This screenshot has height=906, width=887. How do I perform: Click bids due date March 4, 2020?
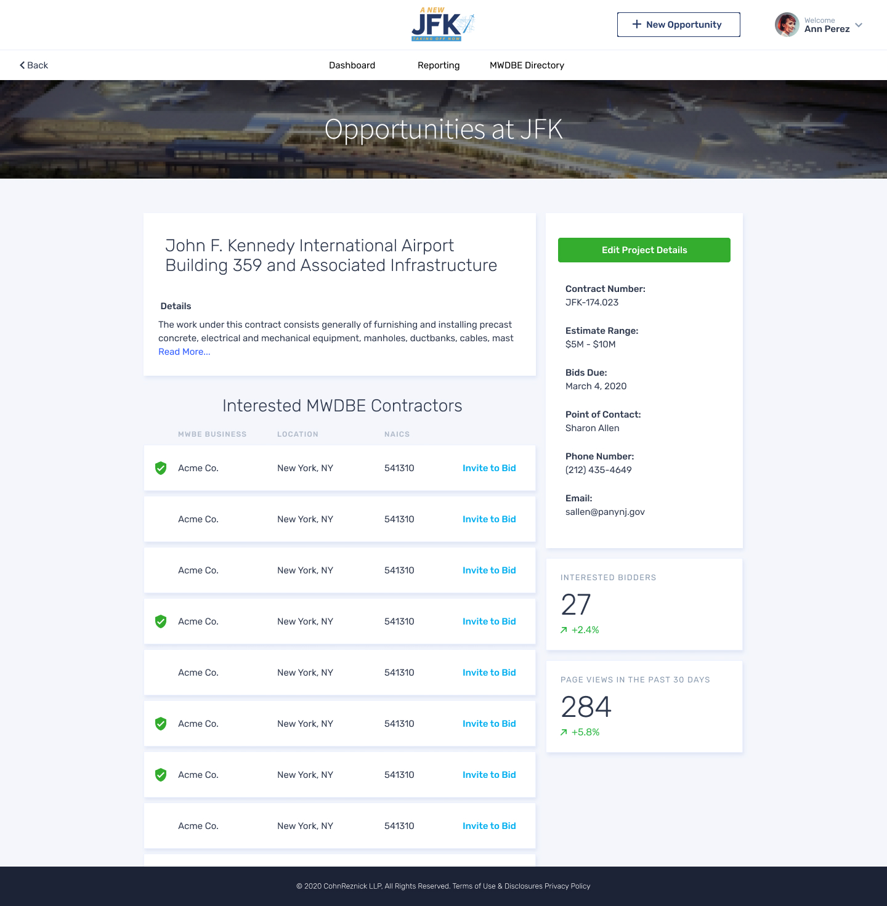(596, 386)
